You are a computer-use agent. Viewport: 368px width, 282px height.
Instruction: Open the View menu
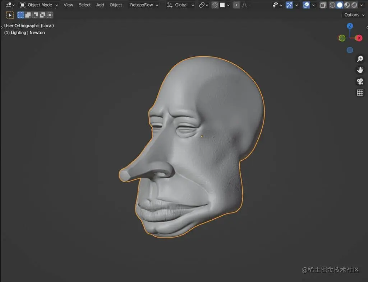pos(68,5)
